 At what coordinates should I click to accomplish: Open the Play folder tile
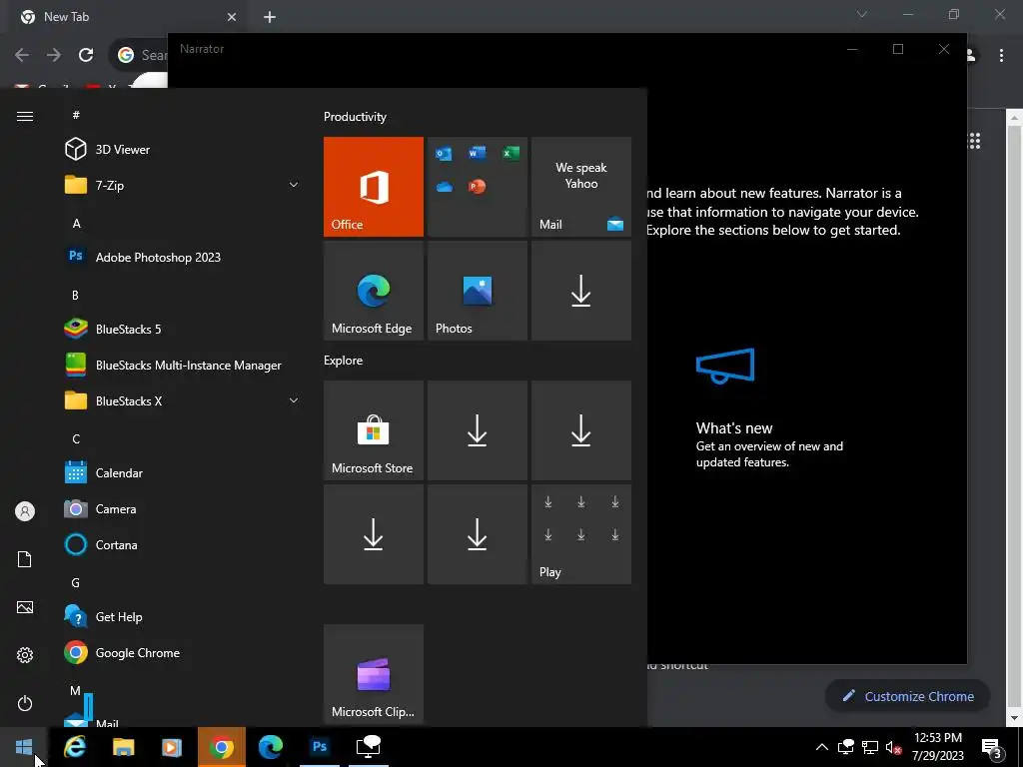click(x=581, y=534)
